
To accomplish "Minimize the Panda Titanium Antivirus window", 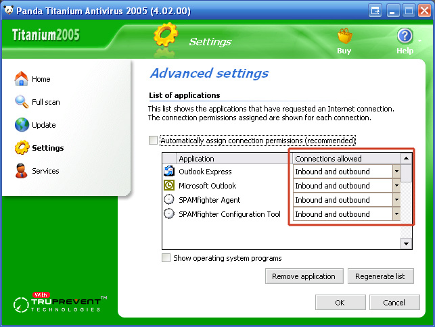I will (x=393, y=11).
